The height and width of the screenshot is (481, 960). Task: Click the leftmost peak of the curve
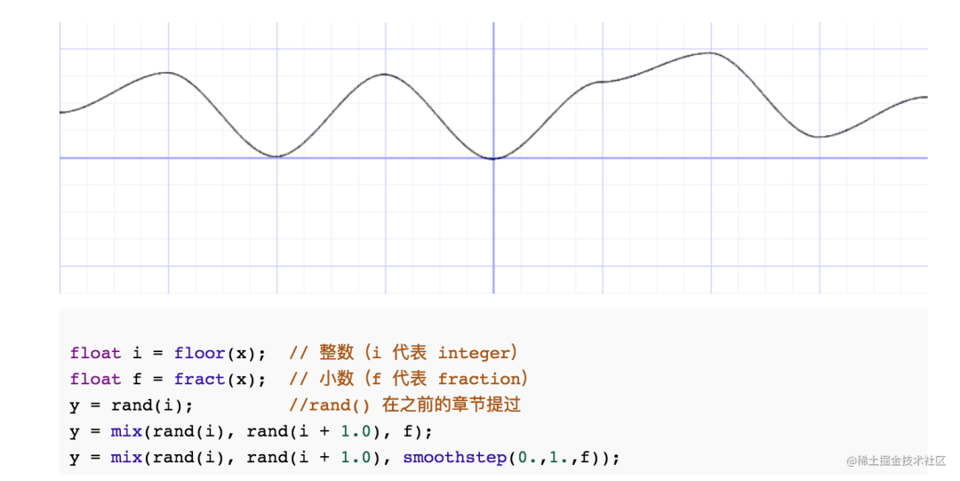point(167,73)
